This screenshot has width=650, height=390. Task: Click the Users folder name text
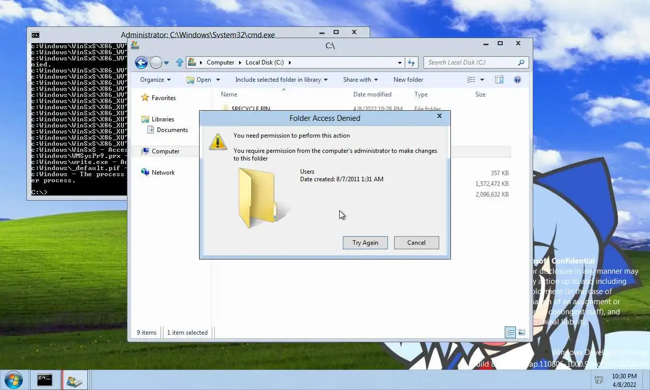307,172
